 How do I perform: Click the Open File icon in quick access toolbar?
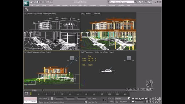point(34,2)
